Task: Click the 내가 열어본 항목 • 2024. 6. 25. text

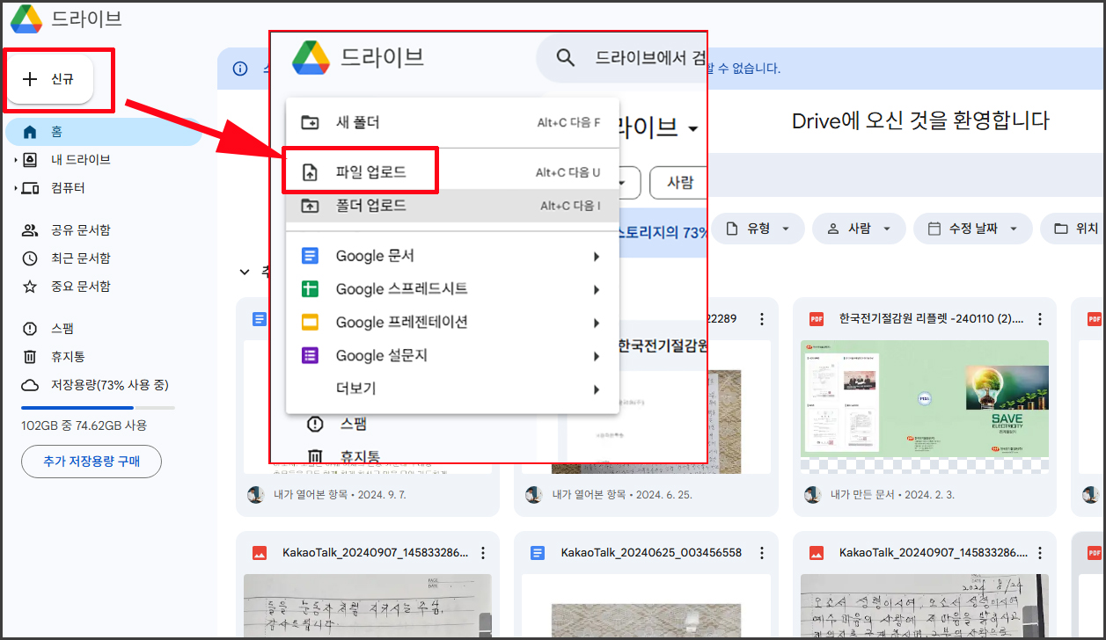Action: pyautogui.click(x=622, y=495)
